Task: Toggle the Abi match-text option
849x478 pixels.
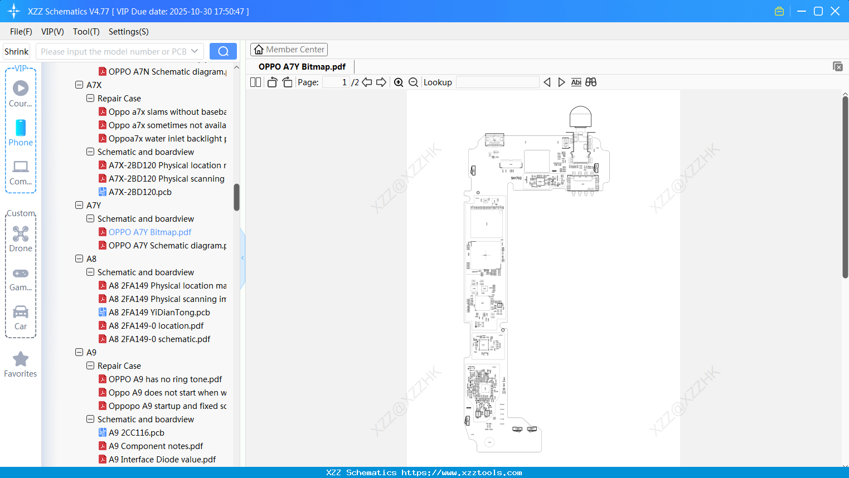Action: [576, 82]
